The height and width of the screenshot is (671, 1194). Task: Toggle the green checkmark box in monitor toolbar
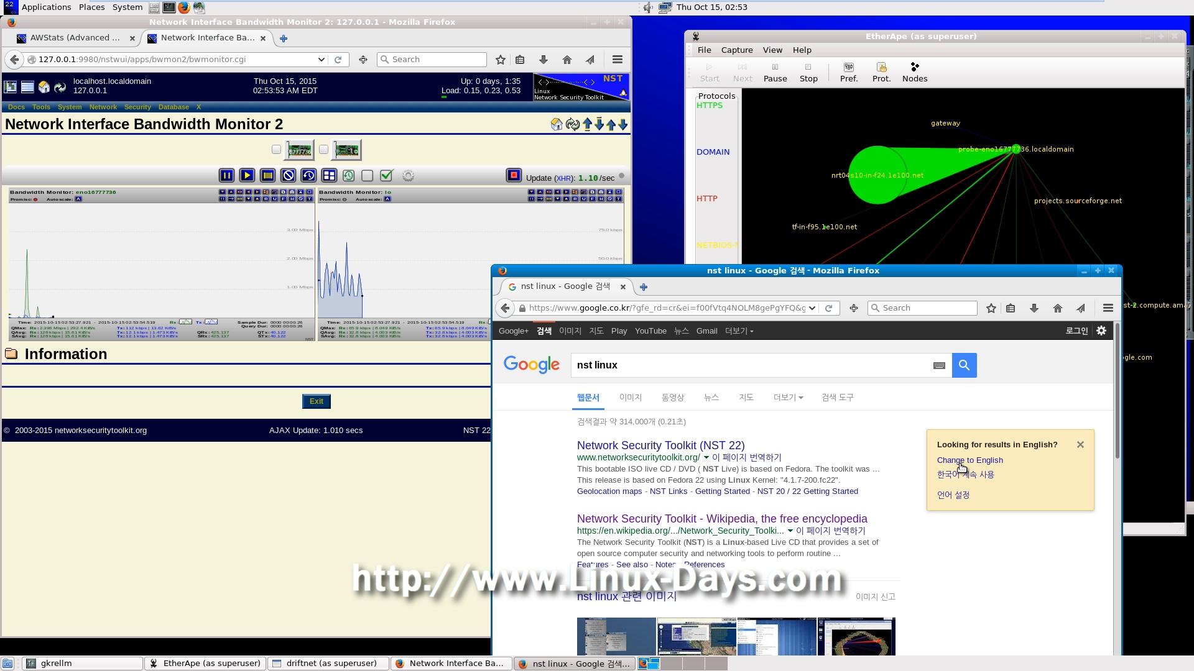(x=386, y=176)
